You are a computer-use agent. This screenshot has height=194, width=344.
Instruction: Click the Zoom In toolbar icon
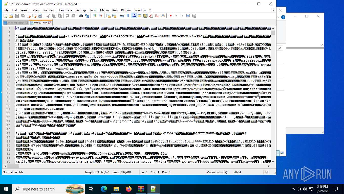(x=95, y=16)
